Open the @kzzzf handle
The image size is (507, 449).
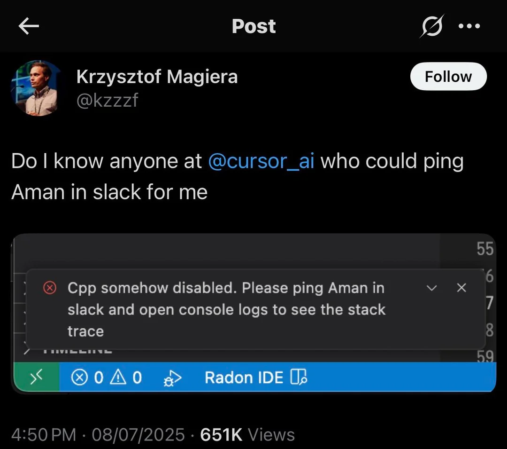pos(107,100)
